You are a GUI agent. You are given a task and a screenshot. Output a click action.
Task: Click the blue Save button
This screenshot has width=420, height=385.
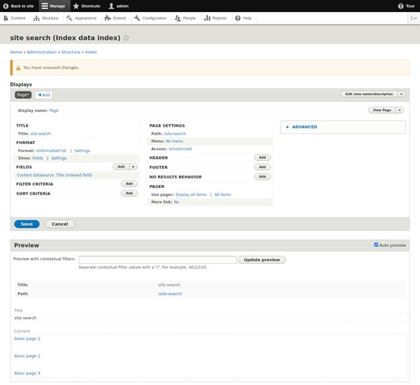click(27, 223)
